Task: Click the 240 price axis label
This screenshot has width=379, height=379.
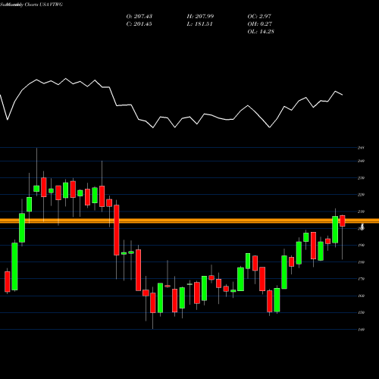Action: [x=361, y=161]
